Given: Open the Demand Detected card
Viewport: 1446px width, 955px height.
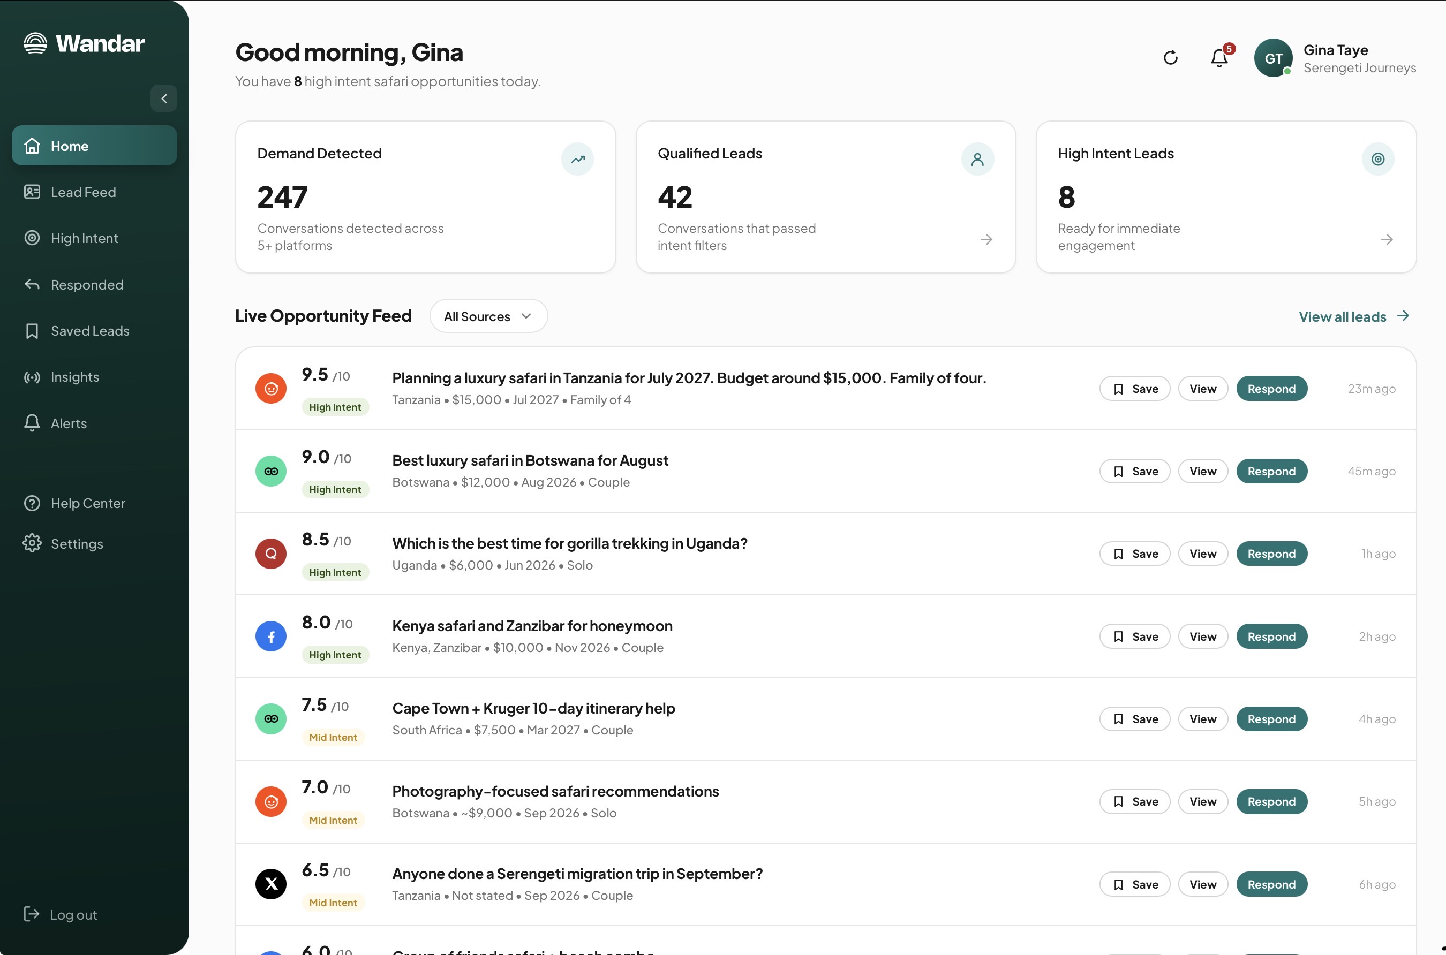Looking at the screenshot, I should pos(425,196).
